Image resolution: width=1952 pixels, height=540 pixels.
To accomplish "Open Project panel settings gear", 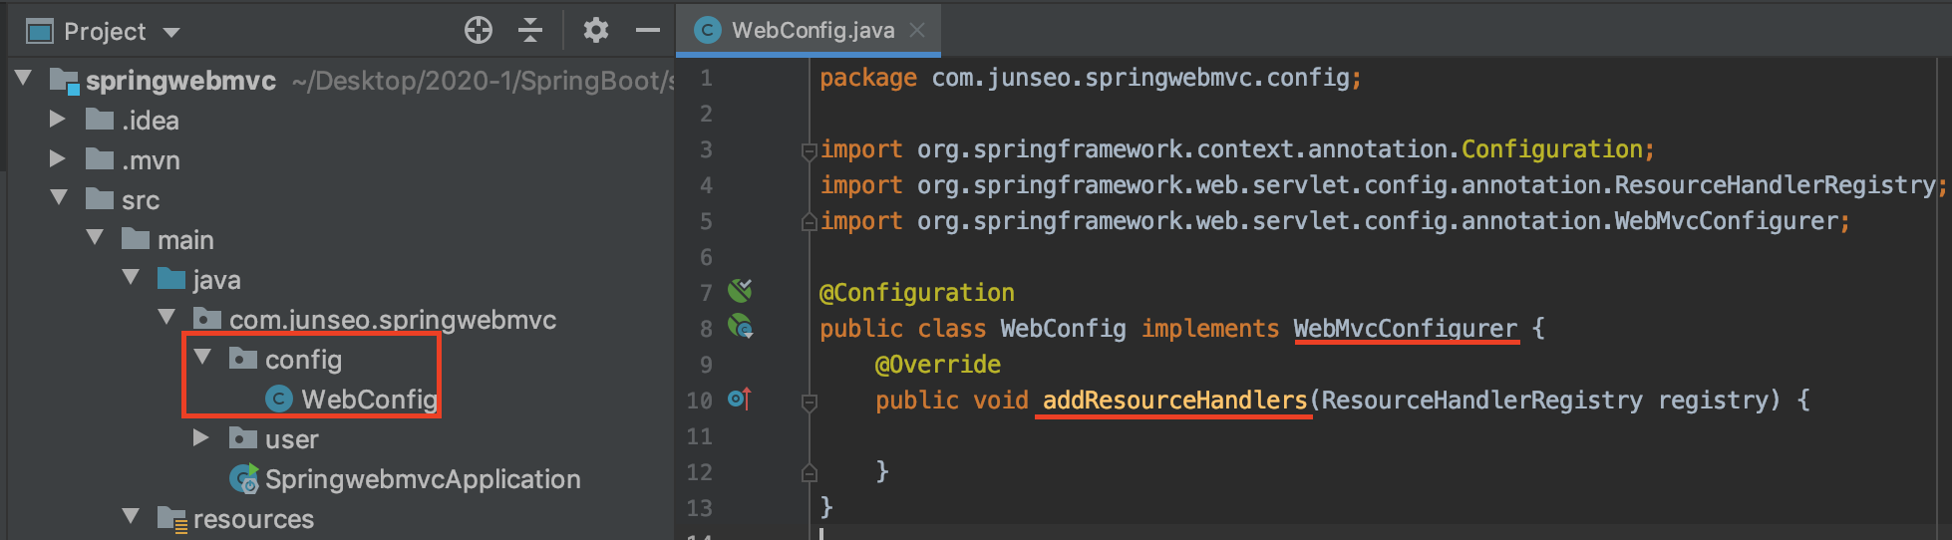I will (x=596, y=31).
